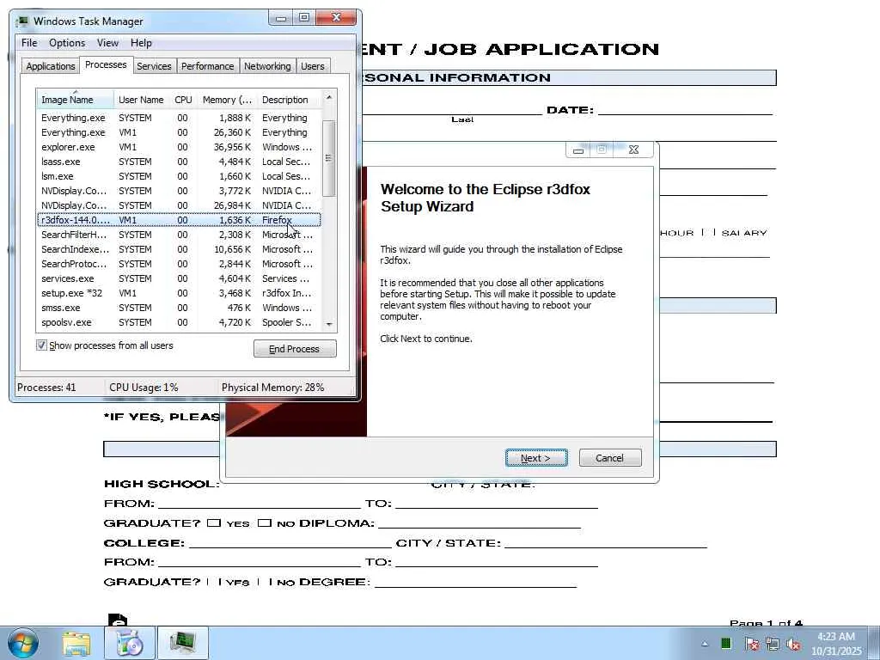This screenshot has height=660, width=880.
Task: Select the setup.exe *32 process row
Action: (x=179, y=293)
